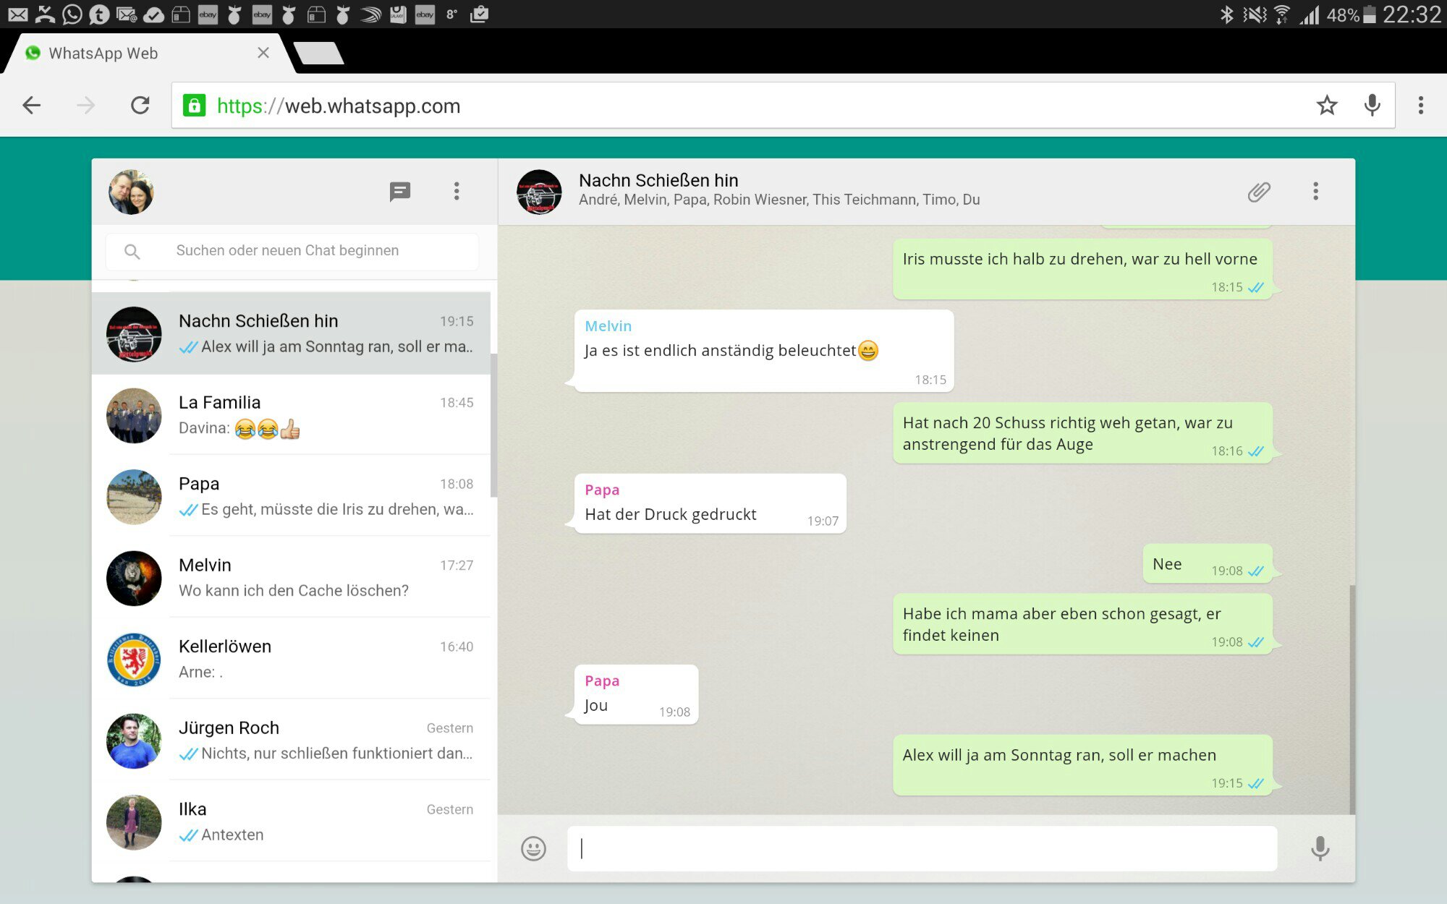The width and height of the screenshot is (1447, 904).
Task: Click message 'Iris musste ich halb zu drehen'
Action: pos(1082,269)
